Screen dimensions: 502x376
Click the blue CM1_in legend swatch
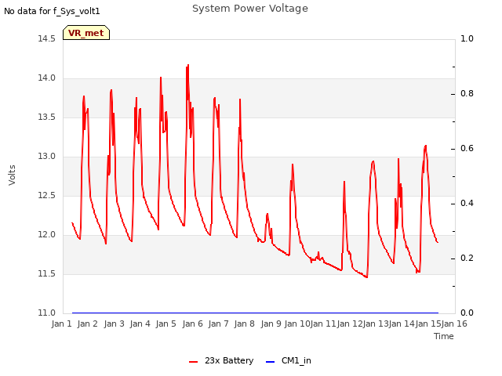[270, 362]
